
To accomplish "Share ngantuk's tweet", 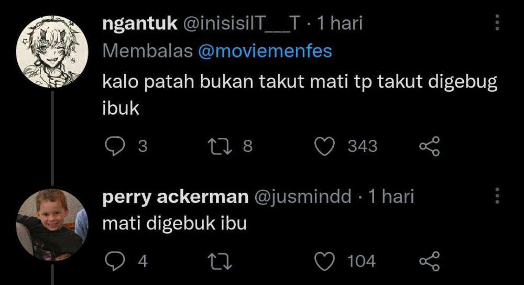I will (x=430, y=146).
